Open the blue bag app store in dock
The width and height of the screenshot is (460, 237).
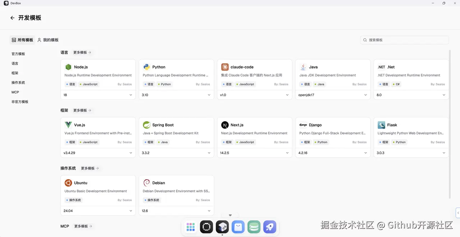238,227
